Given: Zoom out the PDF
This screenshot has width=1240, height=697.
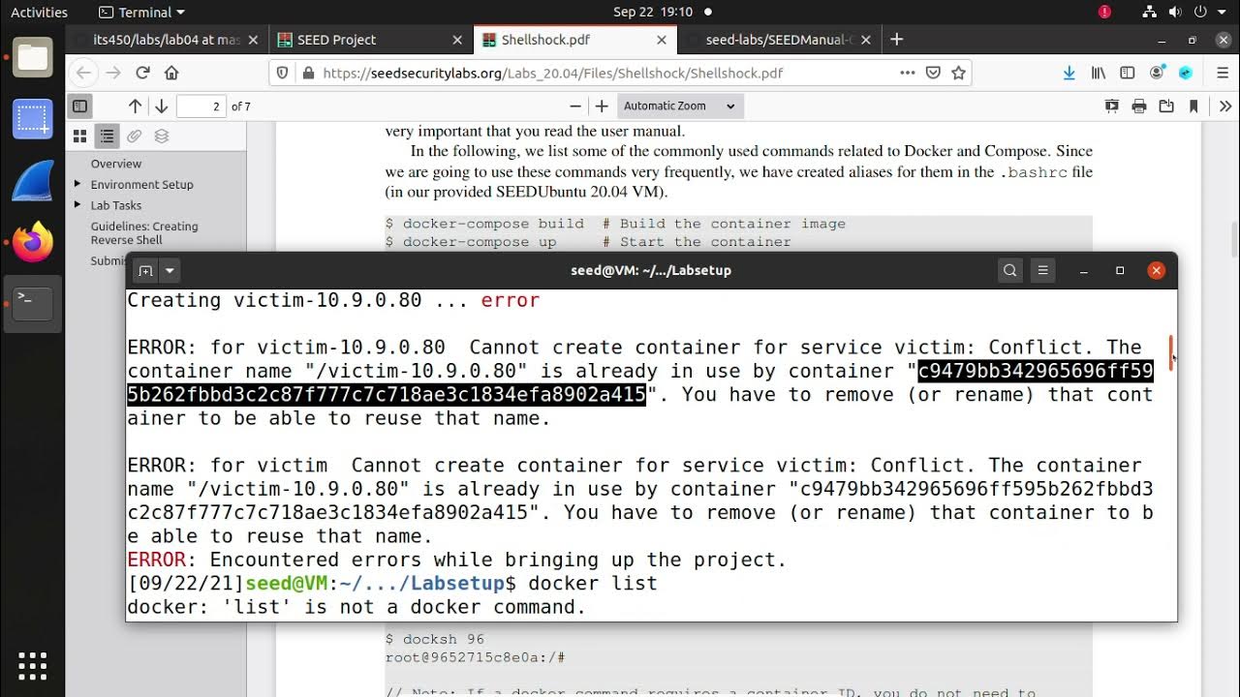Looking at the screenshot, I should point(575,106).
